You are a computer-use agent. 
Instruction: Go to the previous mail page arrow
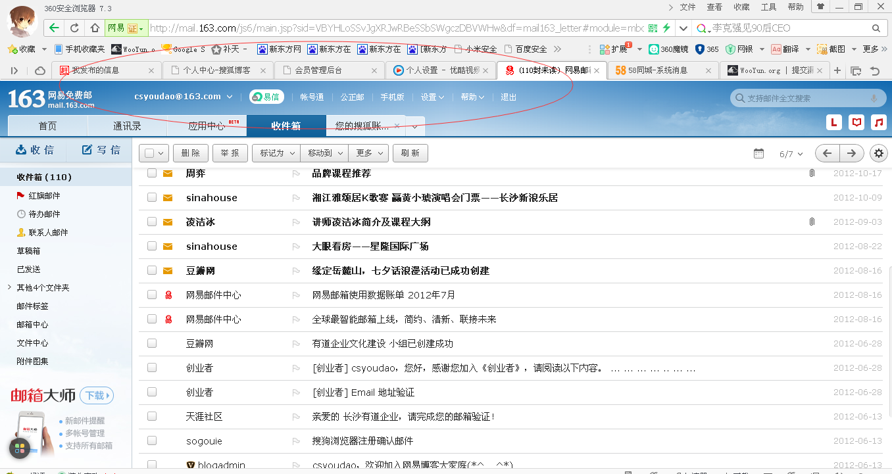click(x=828, y=153)
